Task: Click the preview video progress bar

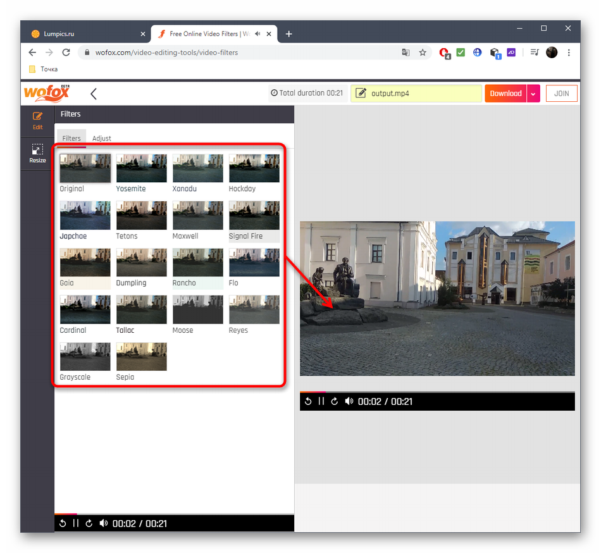Action: [x=437, y=392]
